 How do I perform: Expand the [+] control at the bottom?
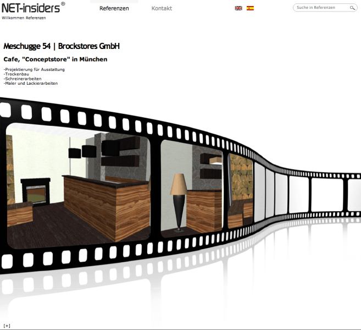tap(7, 326)
